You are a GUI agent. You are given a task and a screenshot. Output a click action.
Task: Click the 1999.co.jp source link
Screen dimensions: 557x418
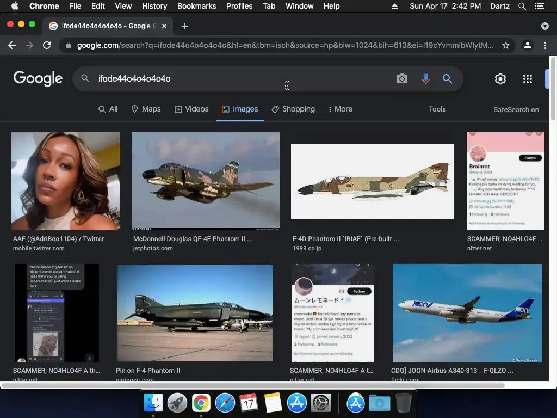tap(307, 248)
